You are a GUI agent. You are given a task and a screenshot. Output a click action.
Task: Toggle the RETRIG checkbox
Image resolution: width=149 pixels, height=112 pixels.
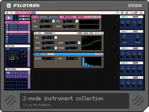tap(64, 17)
